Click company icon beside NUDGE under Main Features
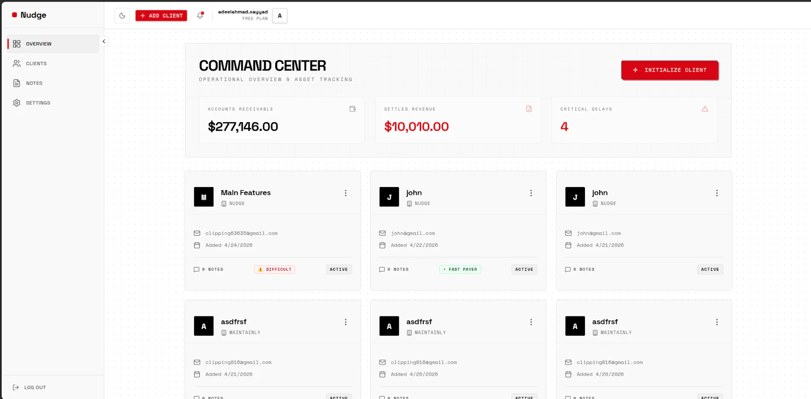 pyautogui.click(x=224, y=204)
